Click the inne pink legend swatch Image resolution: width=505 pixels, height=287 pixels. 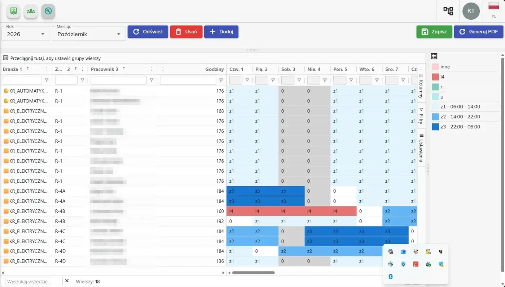(435, 67)
